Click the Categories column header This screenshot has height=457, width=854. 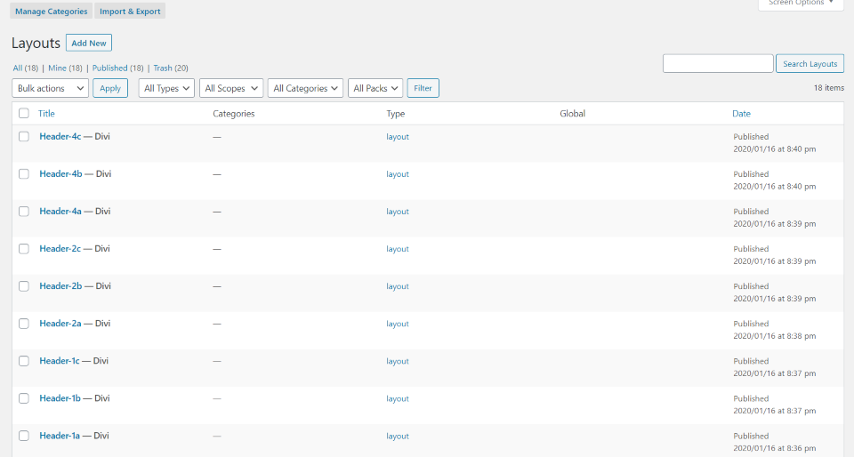[234, 114]
